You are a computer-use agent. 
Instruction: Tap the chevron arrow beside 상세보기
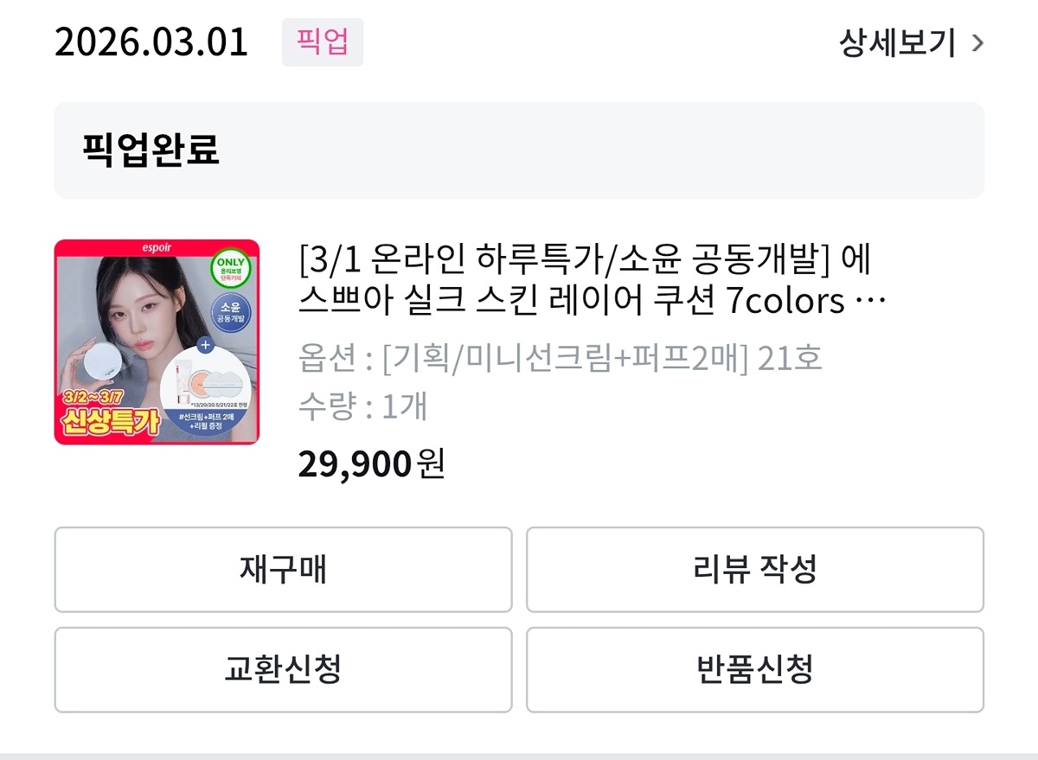[x=977, y=42]
